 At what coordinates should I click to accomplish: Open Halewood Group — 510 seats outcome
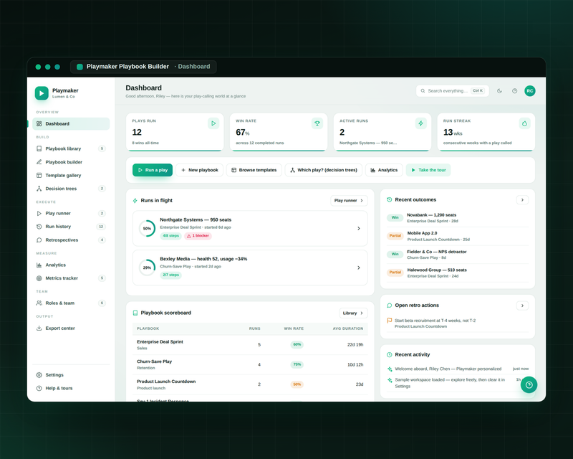(x=458, y=273)
